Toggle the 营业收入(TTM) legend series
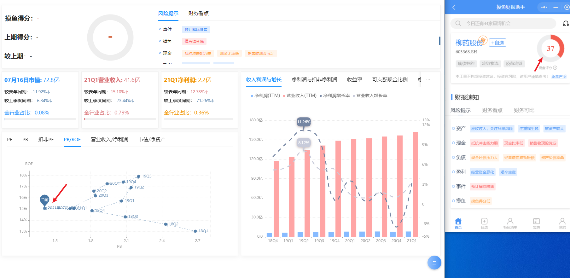The image size is (570, 278). coord(300,96)
